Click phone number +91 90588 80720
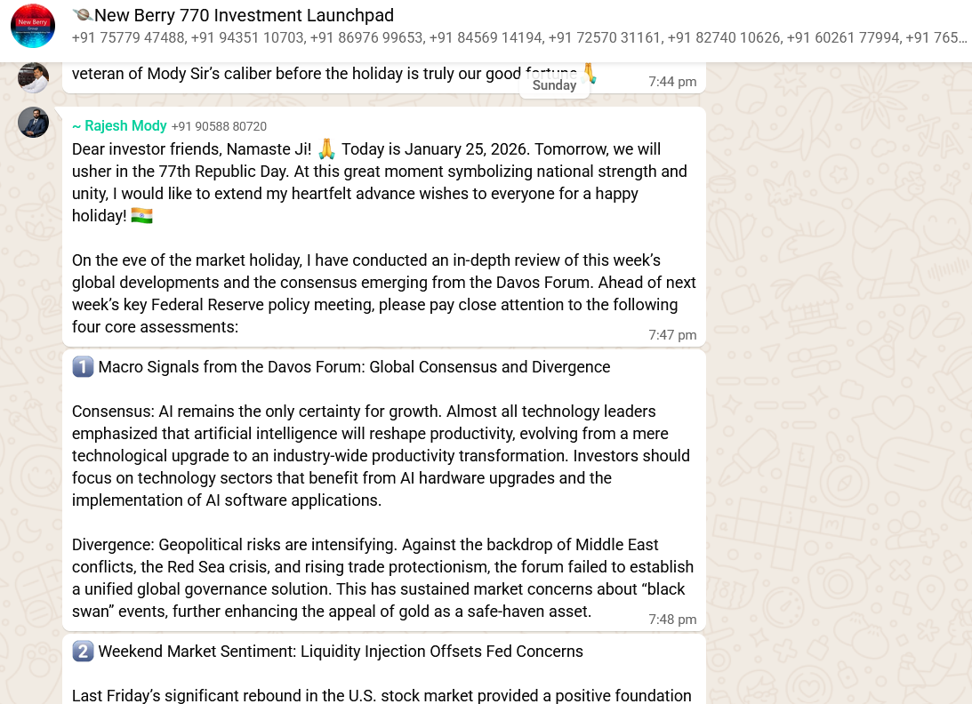Viewport: 972px width, 704px height. click(219, 126)
